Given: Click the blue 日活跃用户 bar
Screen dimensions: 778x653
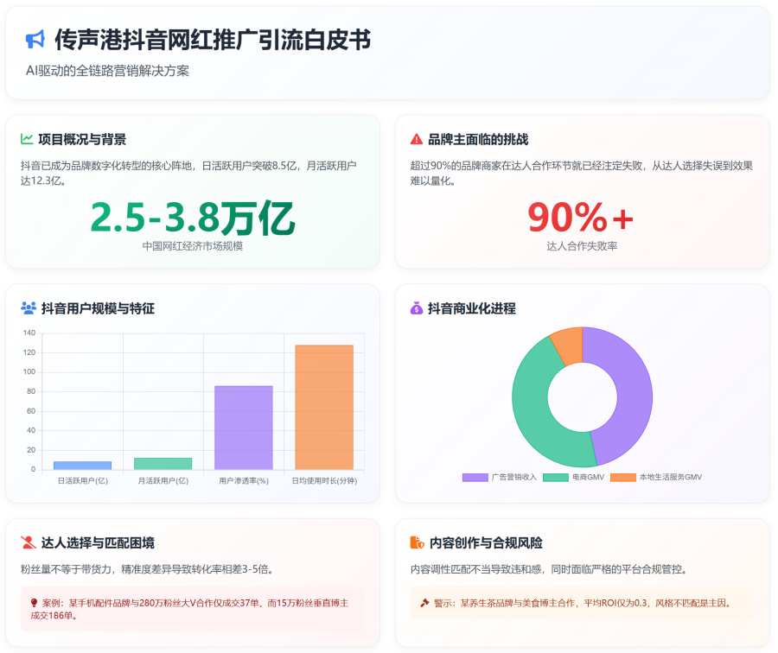Looking at the screenshot, I should (x=82, y=466).
